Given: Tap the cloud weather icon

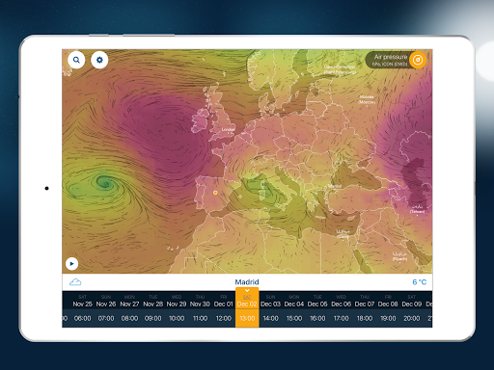Looking at the screenshot, I should pos(75,282).
